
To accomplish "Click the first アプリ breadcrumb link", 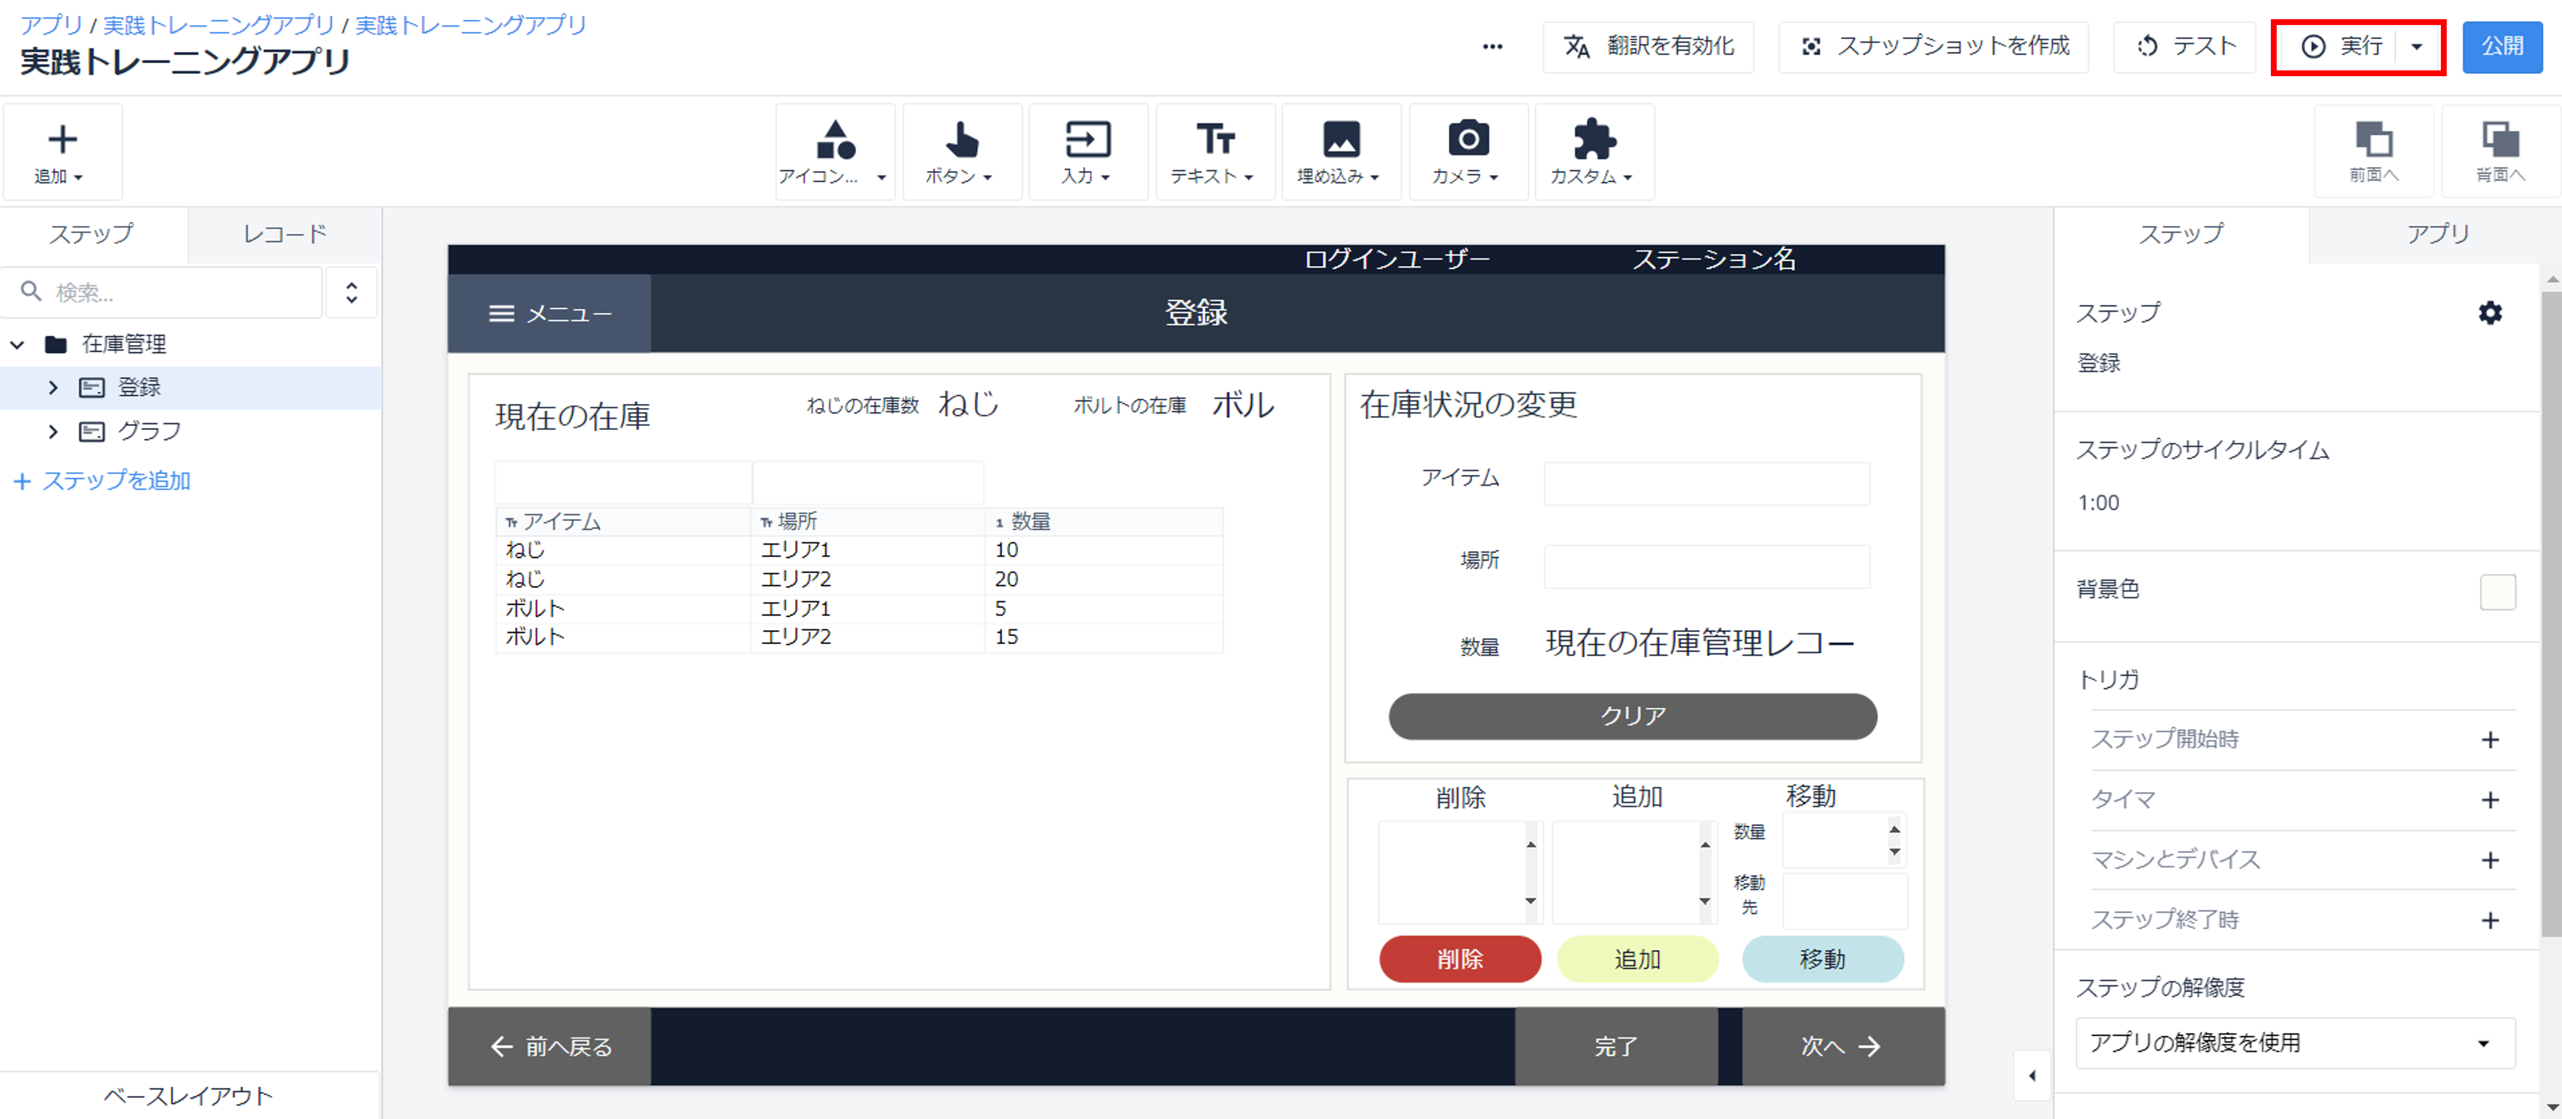I will (52, 25).
